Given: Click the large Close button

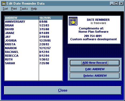Looking at the screenshot, I should point(63,90).
